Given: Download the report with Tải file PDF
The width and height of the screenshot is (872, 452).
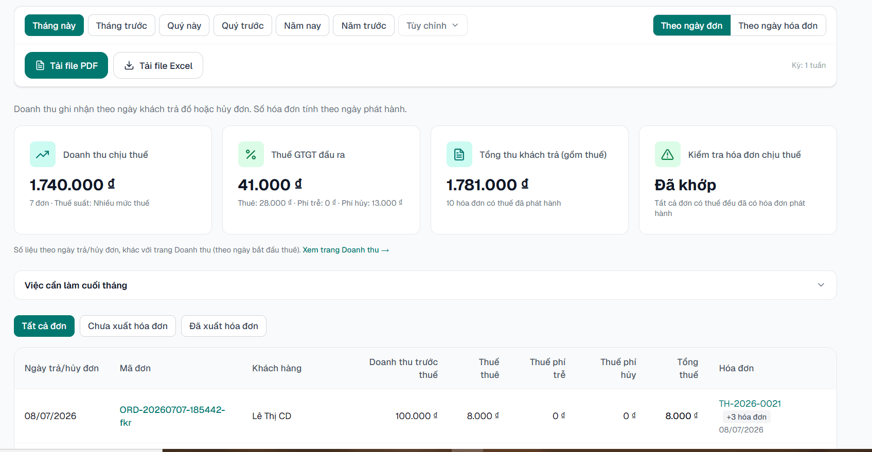Looking at the screenshot, I should pos(66,65).
